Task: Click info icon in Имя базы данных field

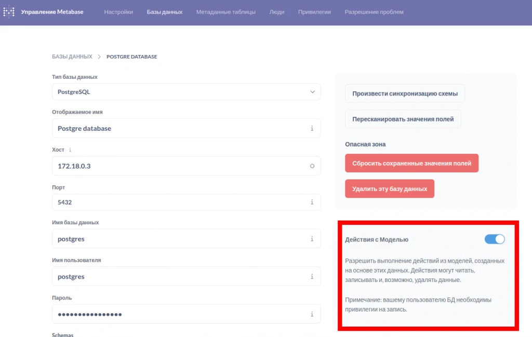Action: tap(312, 239)
